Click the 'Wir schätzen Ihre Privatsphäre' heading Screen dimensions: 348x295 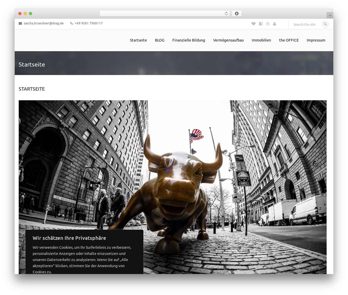[x=69, y=238]
